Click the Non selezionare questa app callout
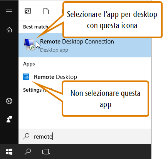Image resolution: width=168 pixels, height=159 pixels. pos(105,99)
